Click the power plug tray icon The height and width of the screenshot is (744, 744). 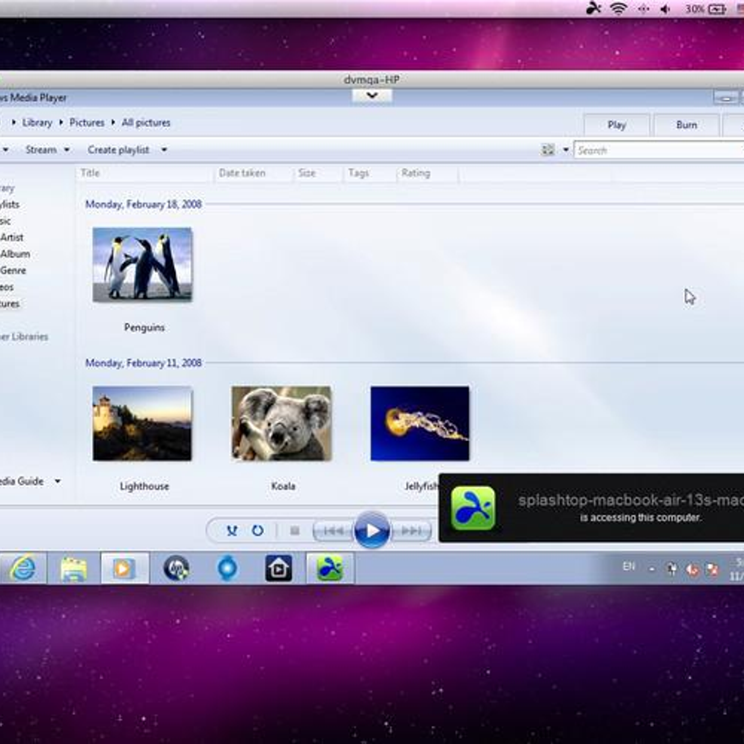point(672,568)
